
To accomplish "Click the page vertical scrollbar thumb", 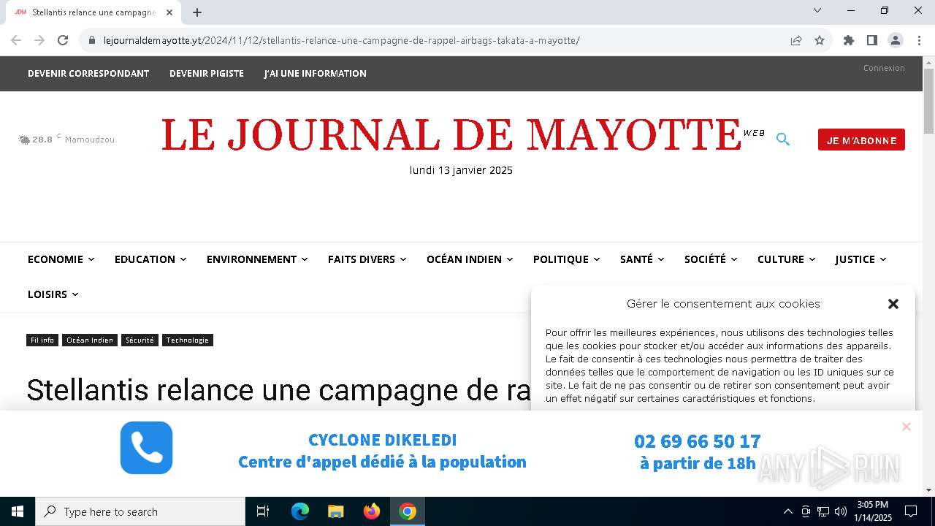I will pos(928,101).
